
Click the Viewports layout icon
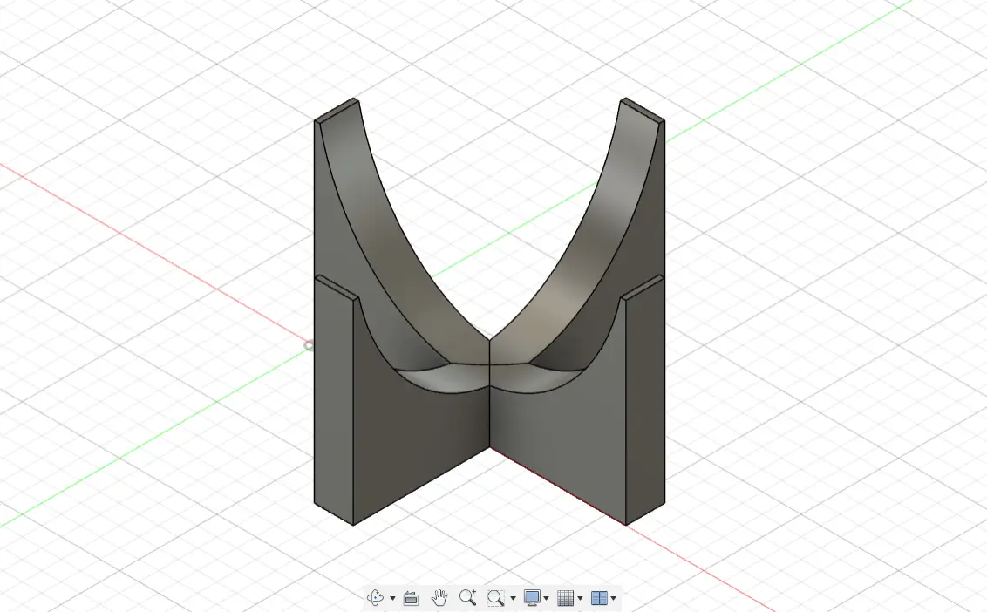pyautogui.click(x=599, y=598)
